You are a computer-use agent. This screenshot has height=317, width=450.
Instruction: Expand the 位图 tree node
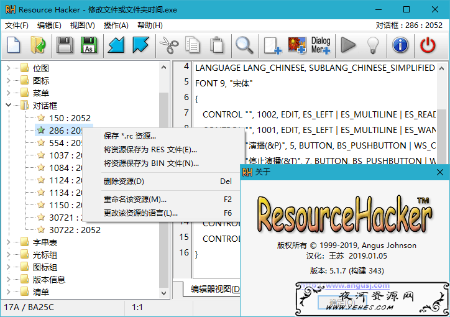tap(8, 68)
